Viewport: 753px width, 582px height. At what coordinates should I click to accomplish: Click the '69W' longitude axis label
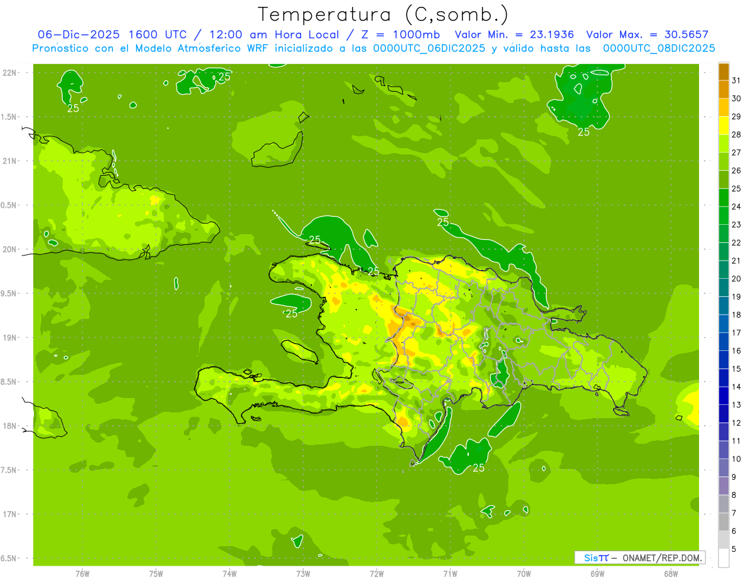tap(597, 574)
